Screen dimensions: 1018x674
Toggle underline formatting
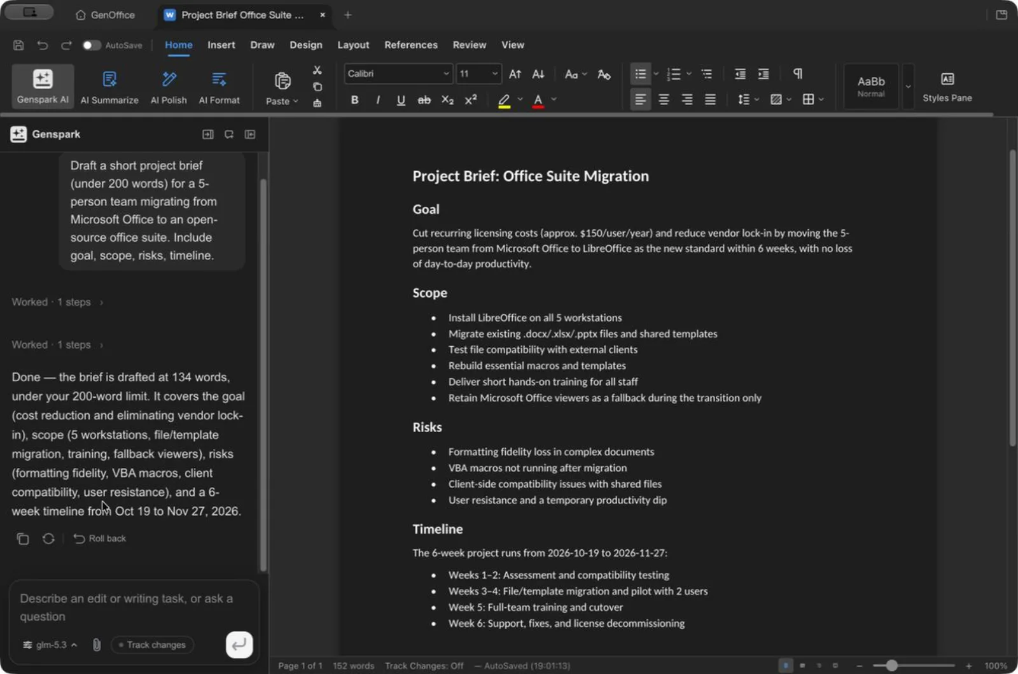tap(401, 100)
